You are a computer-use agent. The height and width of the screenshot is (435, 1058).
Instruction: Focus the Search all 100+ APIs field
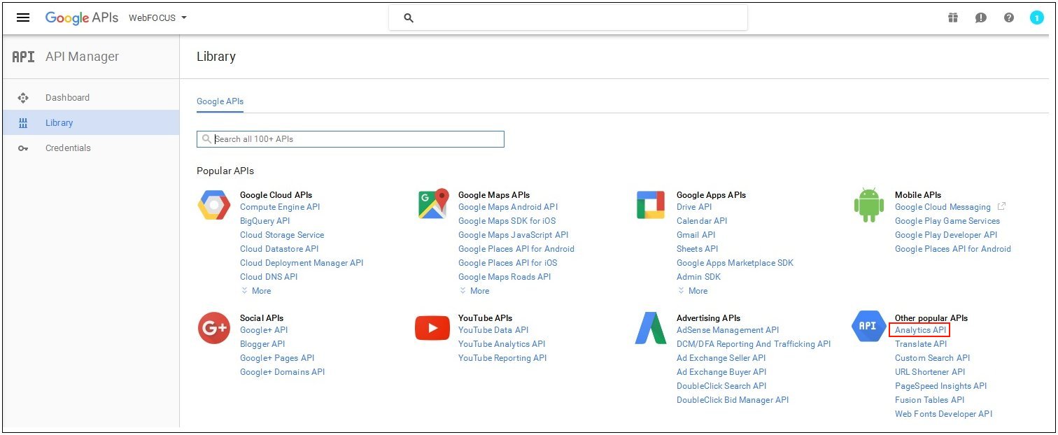[x=351, y=139]
